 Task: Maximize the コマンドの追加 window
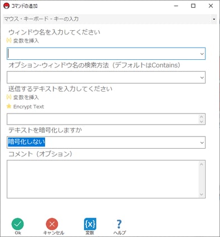pos(193,6)
